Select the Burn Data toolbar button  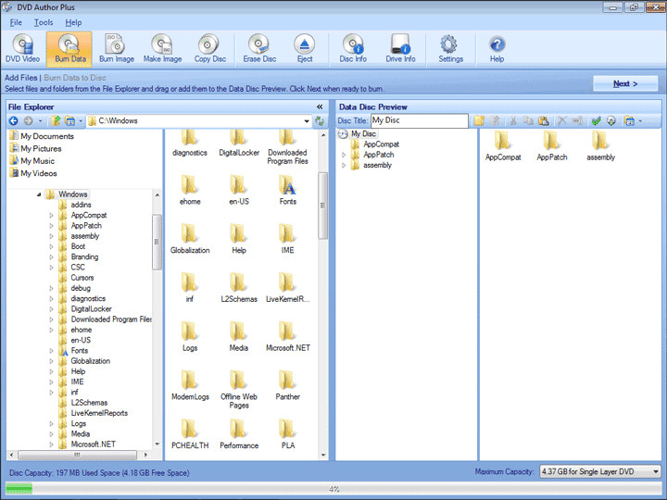tap(69, 49)
